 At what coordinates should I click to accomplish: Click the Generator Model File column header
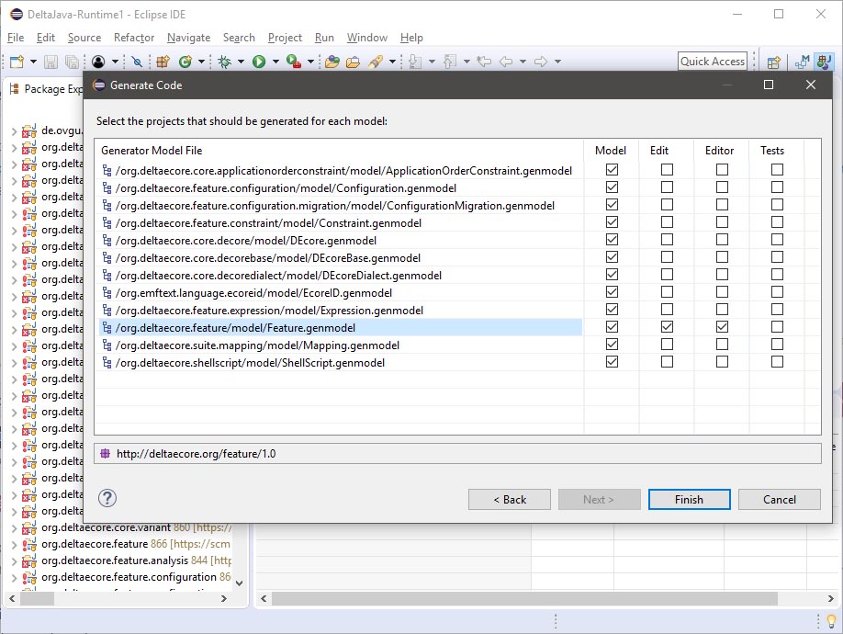(x=339, y=151)
